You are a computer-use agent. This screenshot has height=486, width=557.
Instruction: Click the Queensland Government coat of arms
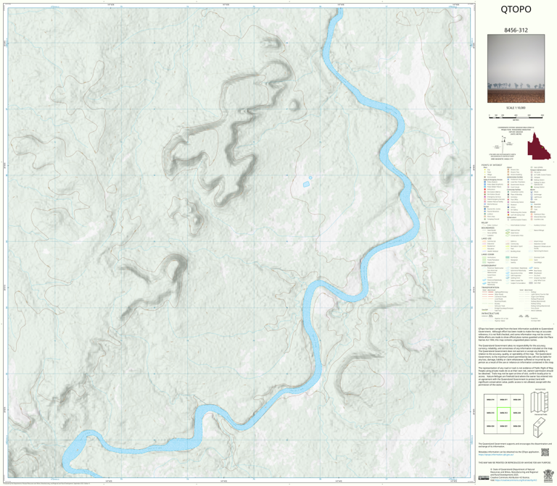(x=548, y=475)
